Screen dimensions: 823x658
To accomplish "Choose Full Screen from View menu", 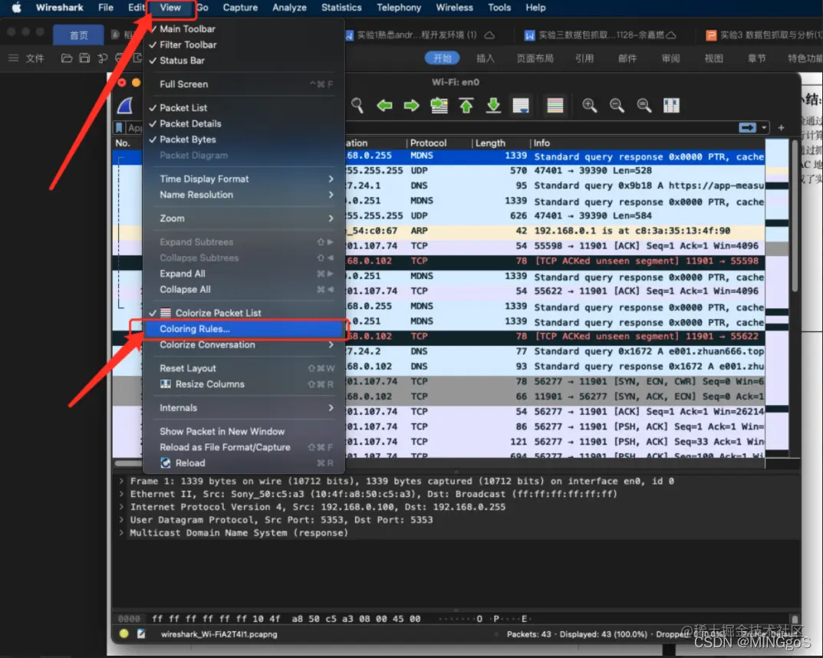I will point(244,84).
